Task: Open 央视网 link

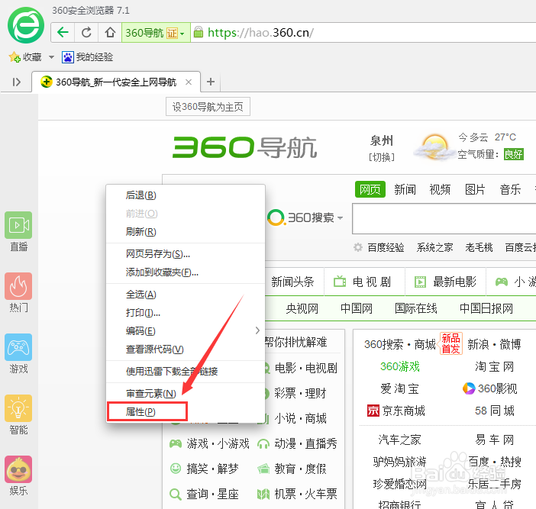Action: (x=302, y=308)
